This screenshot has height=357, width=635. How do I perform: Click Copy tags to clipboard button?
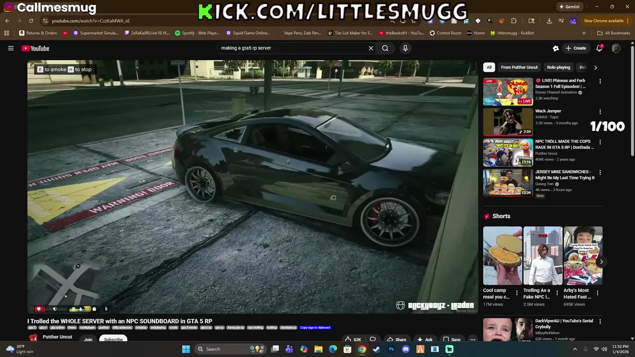tap(315, 328)
